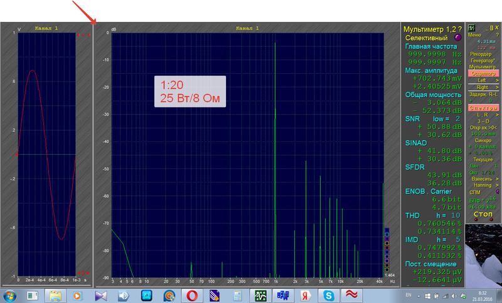
Task: Open the purple notebook-with-pen taskbar icon
Action: coord(215,295)
